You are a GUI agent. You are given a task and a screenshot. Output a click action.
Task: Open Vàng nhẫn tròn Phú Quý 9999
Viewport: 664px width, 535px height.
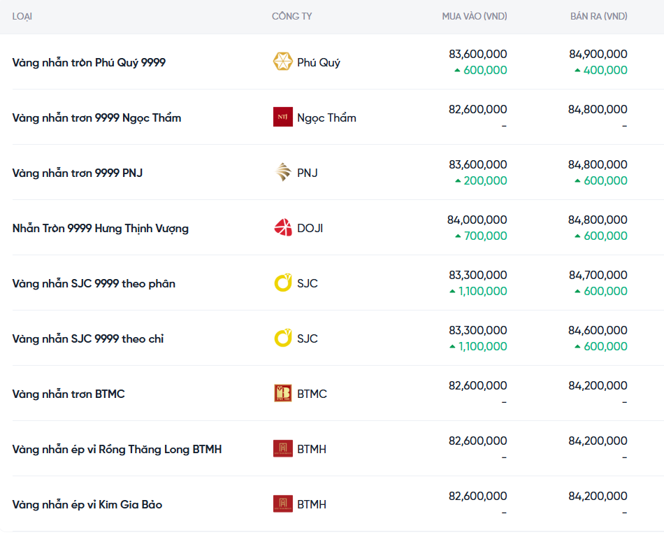coord(89,62)
